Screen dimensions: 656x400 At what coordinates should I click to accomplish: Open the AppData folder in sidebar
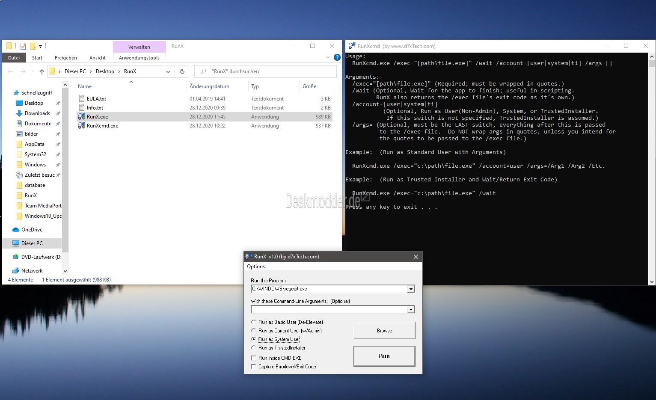click(35, 144)
